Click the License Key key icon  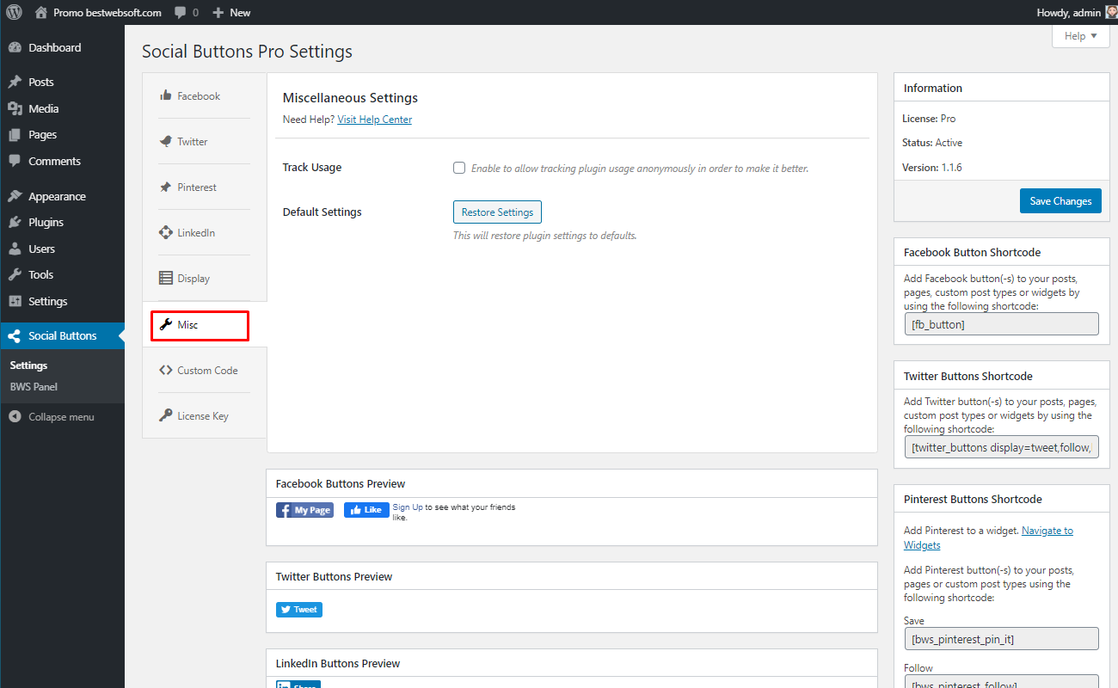point(166,415)
